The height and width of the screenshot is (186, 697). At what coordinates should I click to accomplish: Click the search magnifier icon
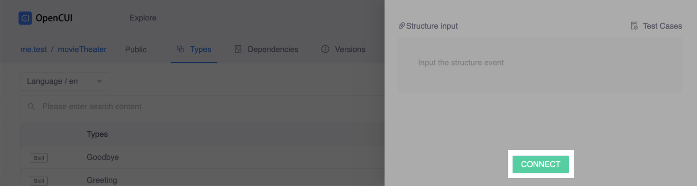click(x=31, y=107)
